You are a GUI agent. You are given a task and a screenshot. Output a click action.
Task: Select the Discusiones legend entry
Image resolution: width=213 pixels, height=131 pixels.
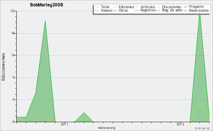pyautogui.click(x=171, y=7)
